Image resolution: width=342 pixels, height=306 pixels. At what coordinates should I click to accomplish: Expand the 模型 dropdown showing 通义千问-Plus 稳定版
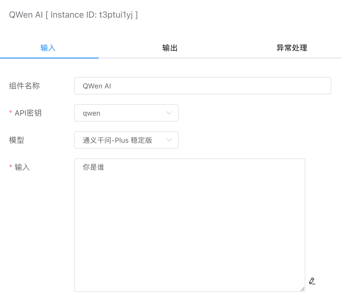(126, 140)
